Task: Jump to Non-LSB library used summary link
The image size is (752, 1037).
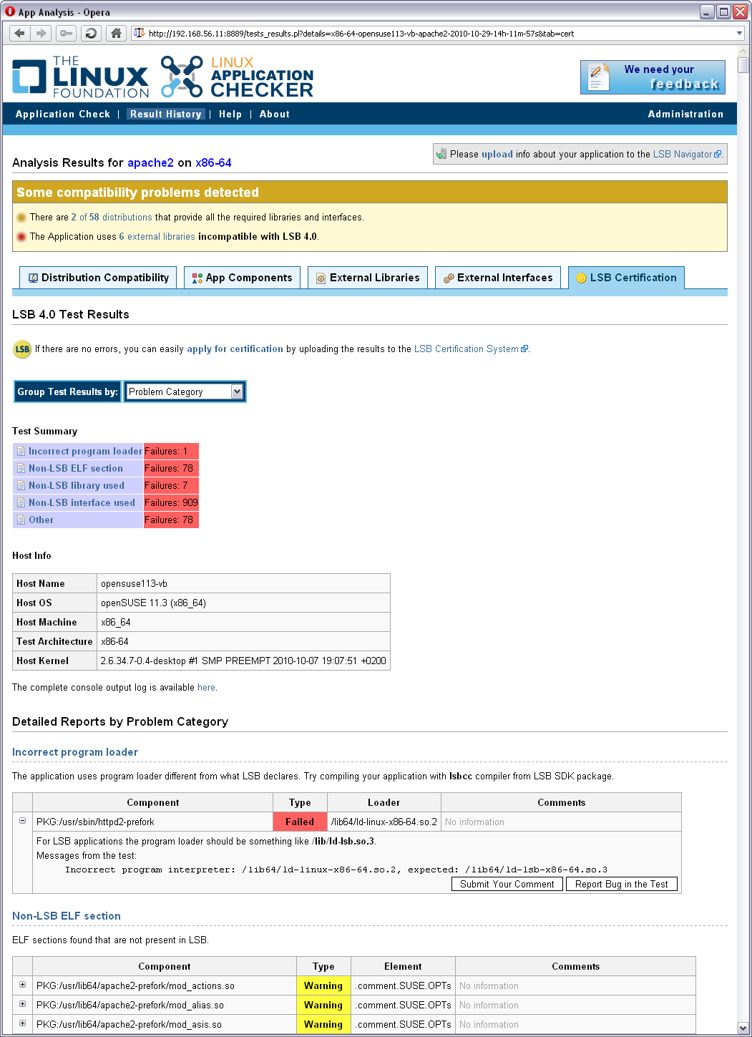Action: pyautogui.click(x=77, y=486)
